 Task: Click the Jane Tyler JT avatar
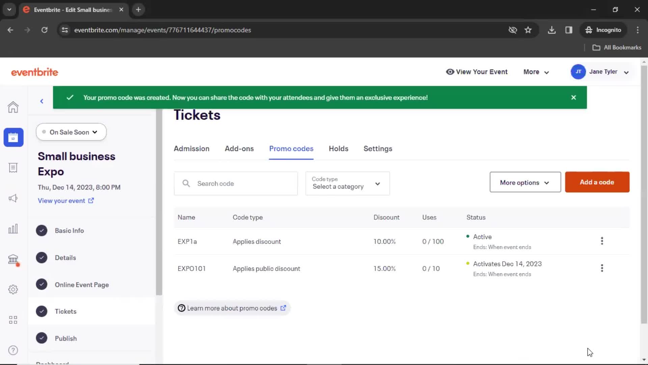coord(578,72)
